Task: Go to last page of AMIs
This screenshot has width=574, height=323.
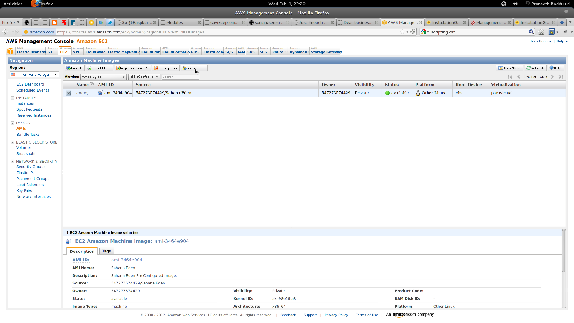Action: coord(561,77)
